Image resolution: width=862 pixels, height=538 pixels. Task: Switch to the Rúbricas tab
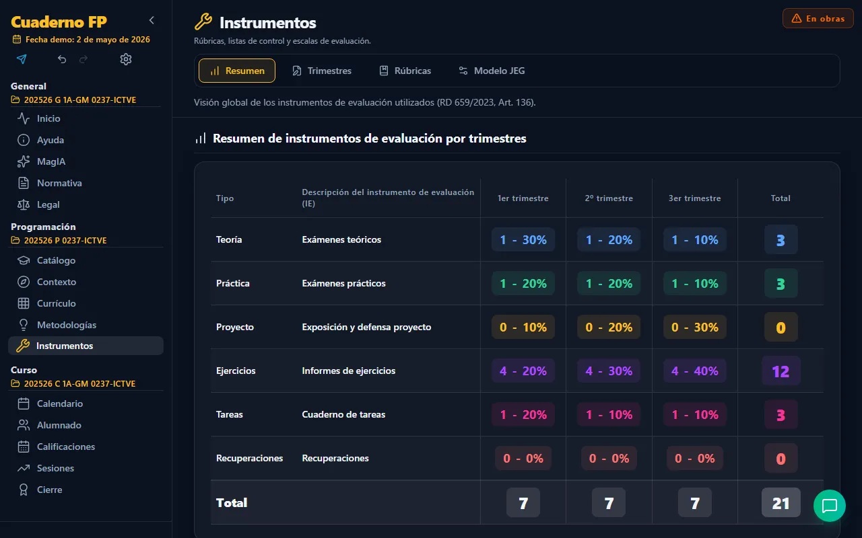405,71
